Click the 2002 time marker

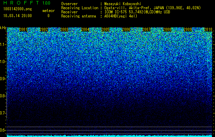pyautogui.click(x=44, y=29)
